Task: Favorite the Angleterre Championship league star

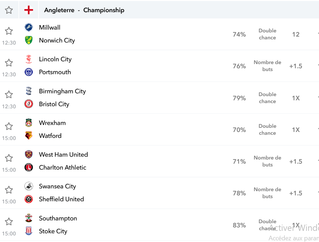Action: (9, 10)
